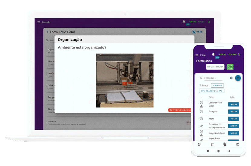Click the checkbox icon beside GERAL - VALLE
This screenshot has height=166, width=251.
pos(209,22)
